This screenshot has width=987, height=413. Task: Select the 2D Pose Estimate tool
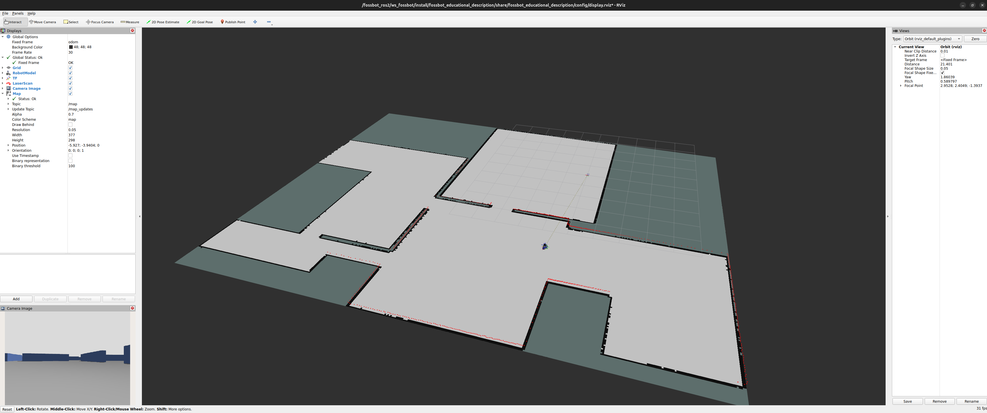(x=163, y=22)
